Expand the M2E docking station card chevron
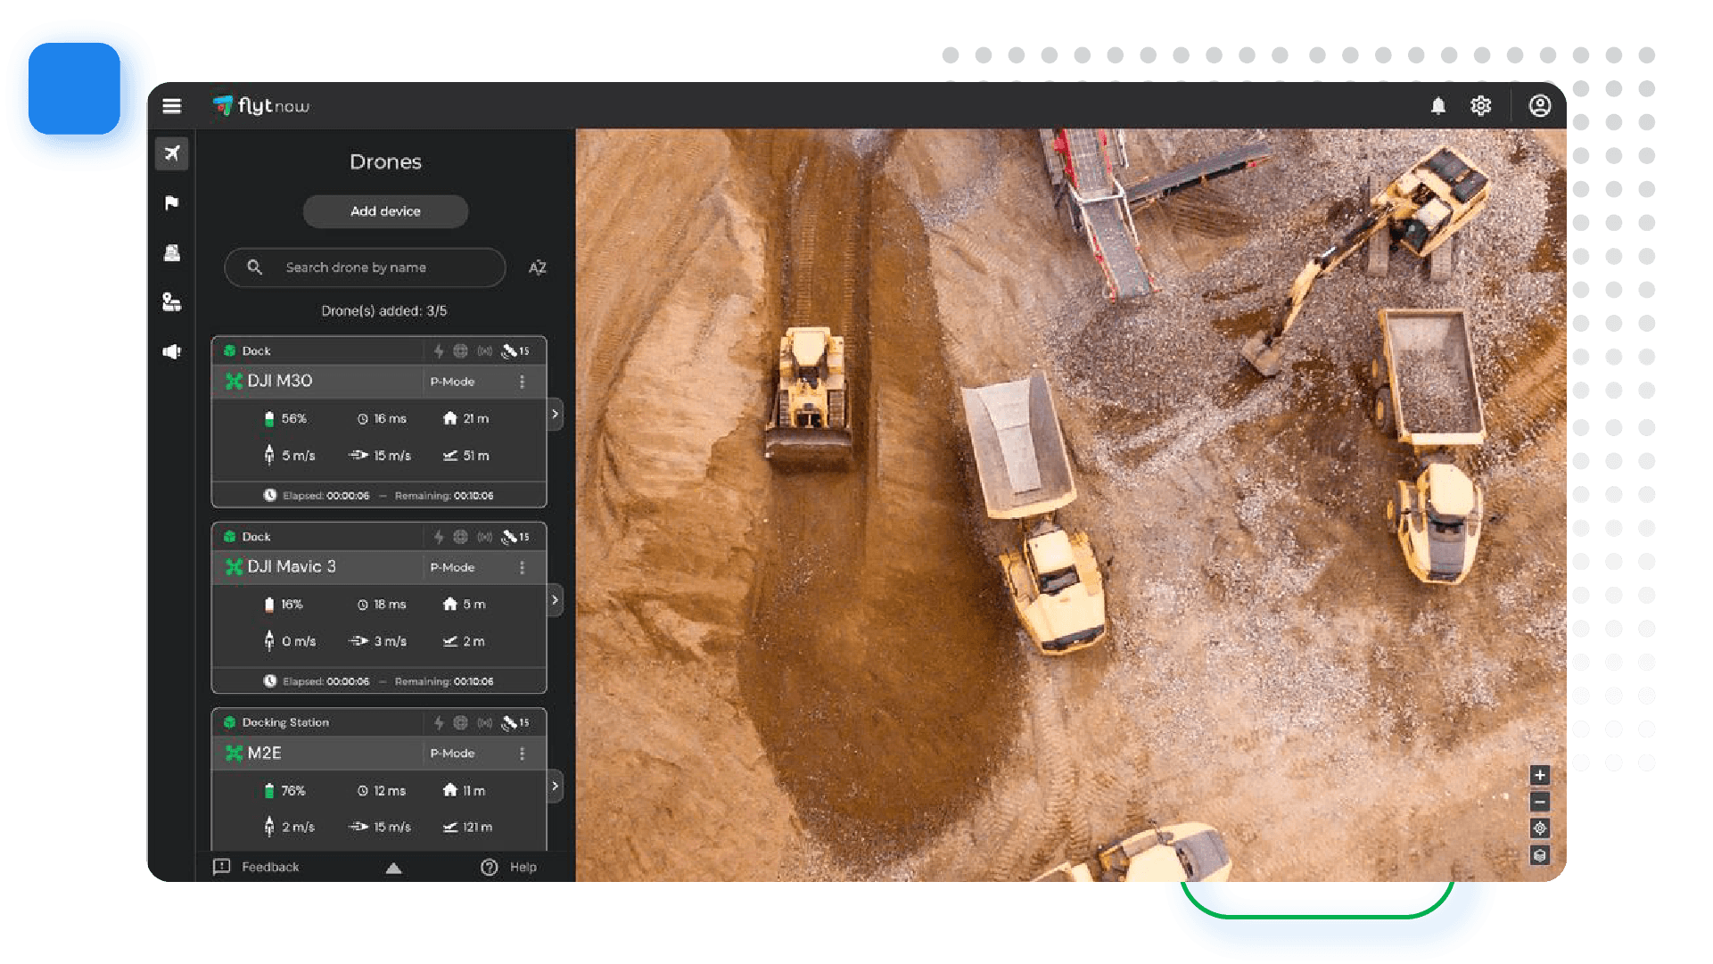 tap(555, 786)
